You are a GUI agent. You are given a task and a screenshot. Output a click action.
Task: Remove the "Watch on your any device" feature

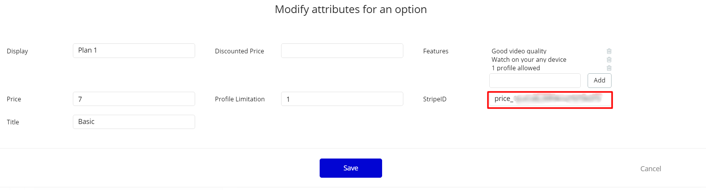pyautogui.click(x=609, y=59)
